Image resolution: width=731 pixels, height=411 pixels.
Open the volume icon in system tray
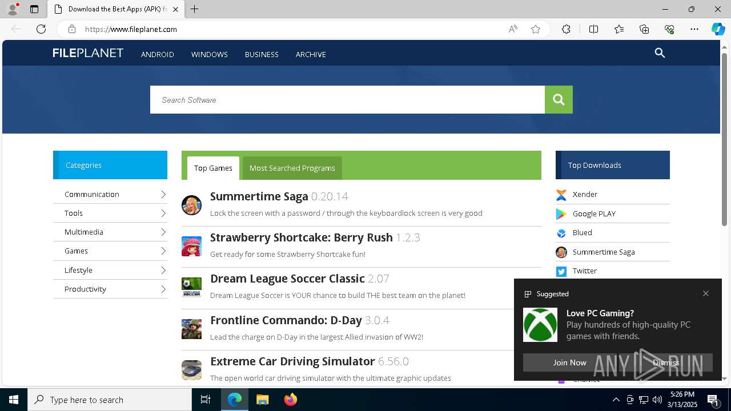click(657, 400)
